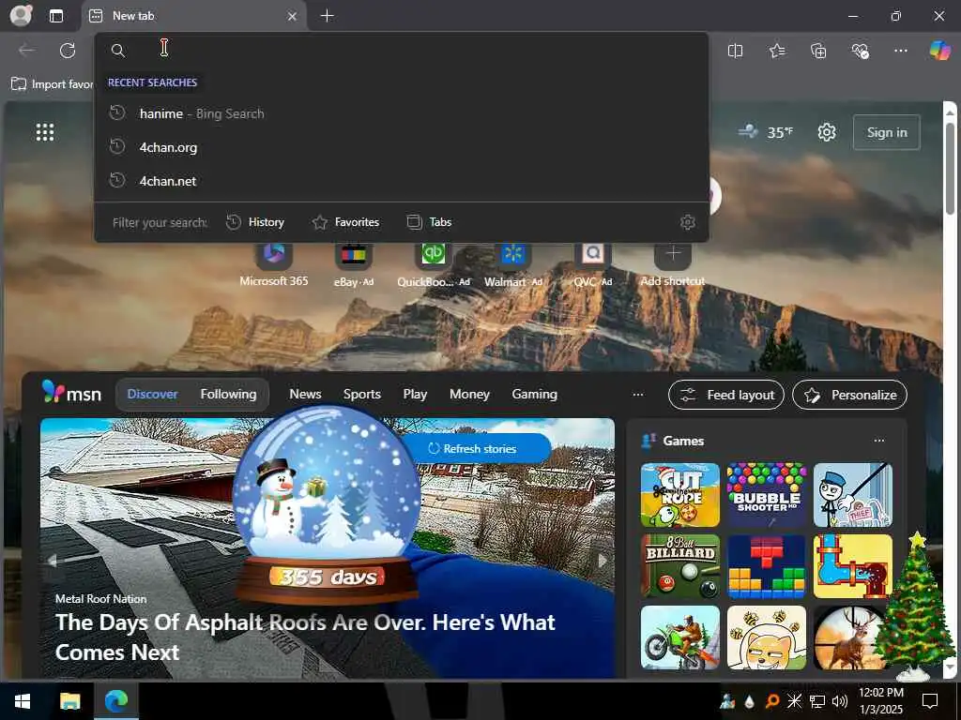Click the Edge taskbar icon
Screen dimensions: 961x720
pyautogui.click(x=116, y=701)
